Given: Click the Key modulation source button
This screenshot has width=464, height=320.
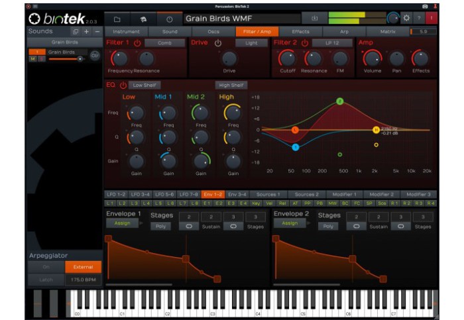Looking at the screenshot, I should click(256, 203).
